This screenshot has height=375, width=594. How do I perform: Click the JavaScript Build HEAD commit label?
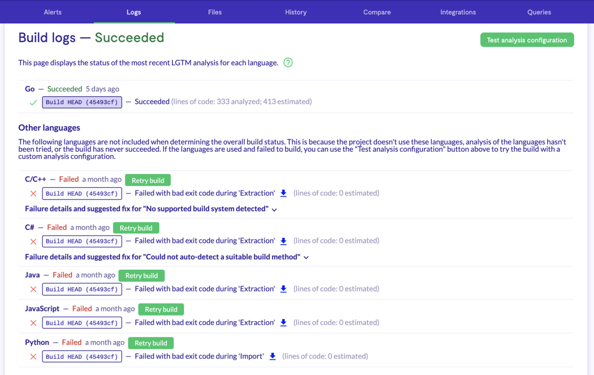(x=82, y=322)
